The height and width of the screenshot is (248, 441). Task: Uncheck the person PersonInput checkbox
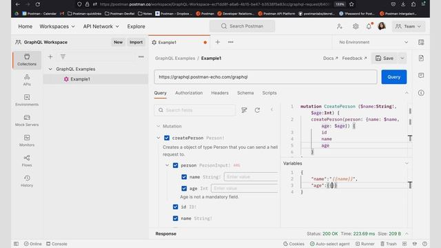pos(176,165)
